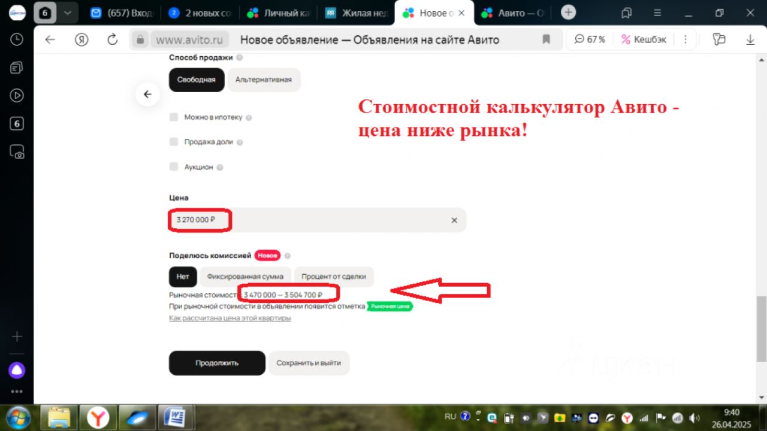The height and width of the screenshot is (431, 767).
Task: Open Microsoft Word from the taskbar
Action: click(x=174, y=417)
